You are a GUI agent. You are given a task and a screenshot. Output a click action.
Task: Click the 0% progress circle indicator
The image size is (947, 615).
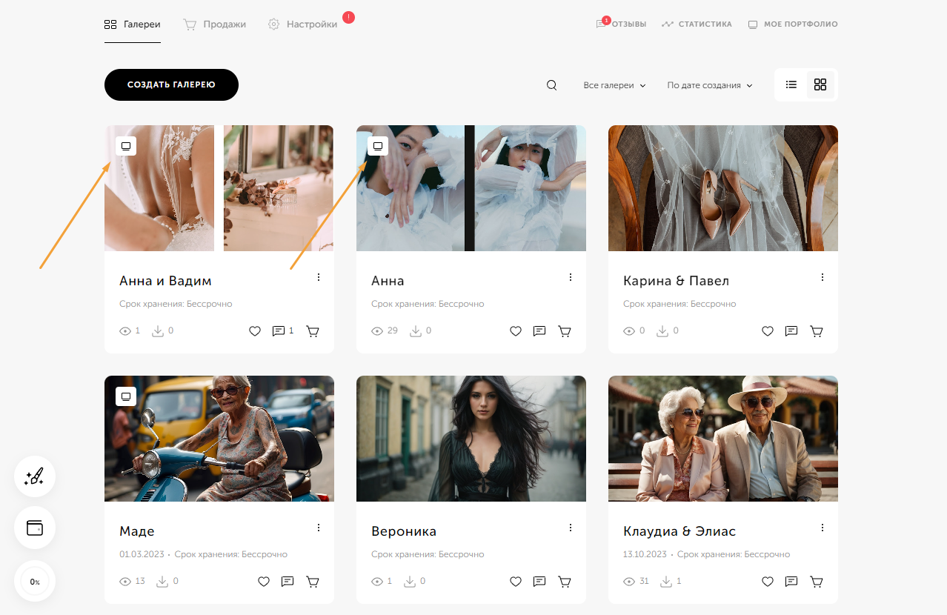[x=35, y=582]
